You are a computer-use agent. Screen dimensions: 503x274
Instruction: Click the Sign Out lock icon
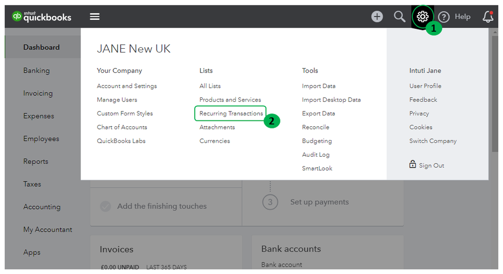(412, 165)
